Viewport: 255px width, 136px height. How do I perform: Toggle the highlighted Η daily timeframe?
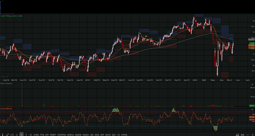point(22,134)
